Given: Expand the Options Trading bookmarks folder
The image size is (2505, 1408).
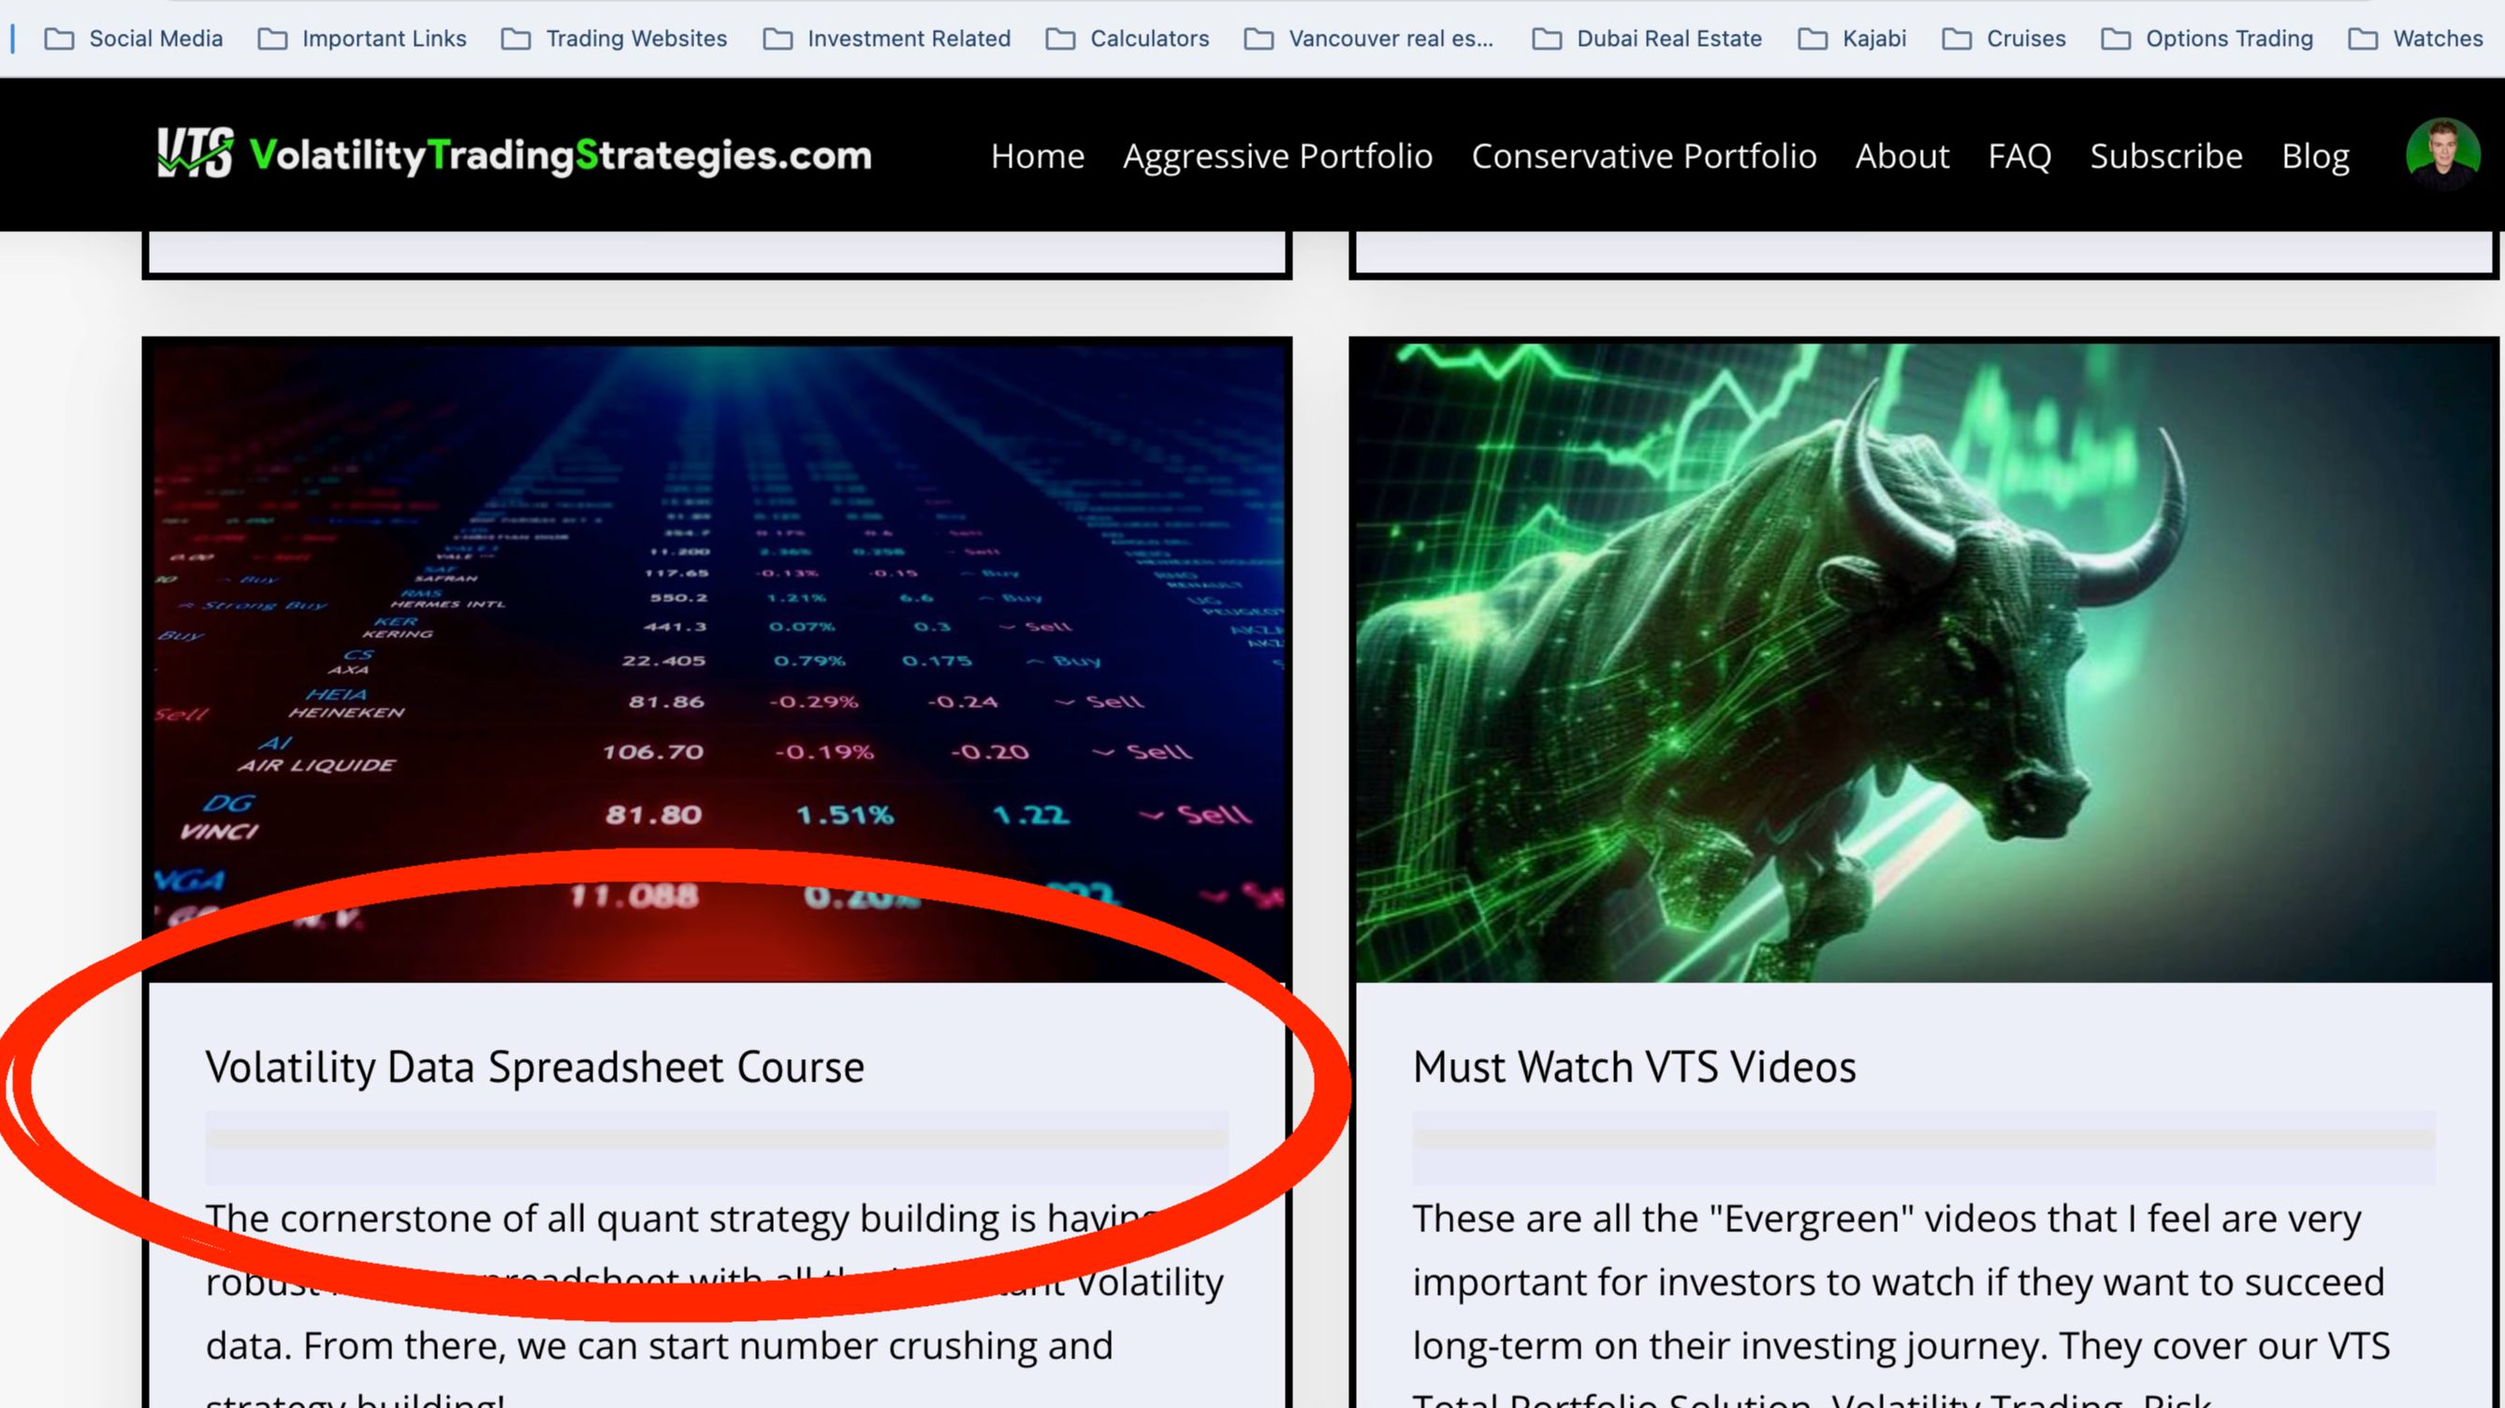Looking at the screenshot, I should [2207, 39].
